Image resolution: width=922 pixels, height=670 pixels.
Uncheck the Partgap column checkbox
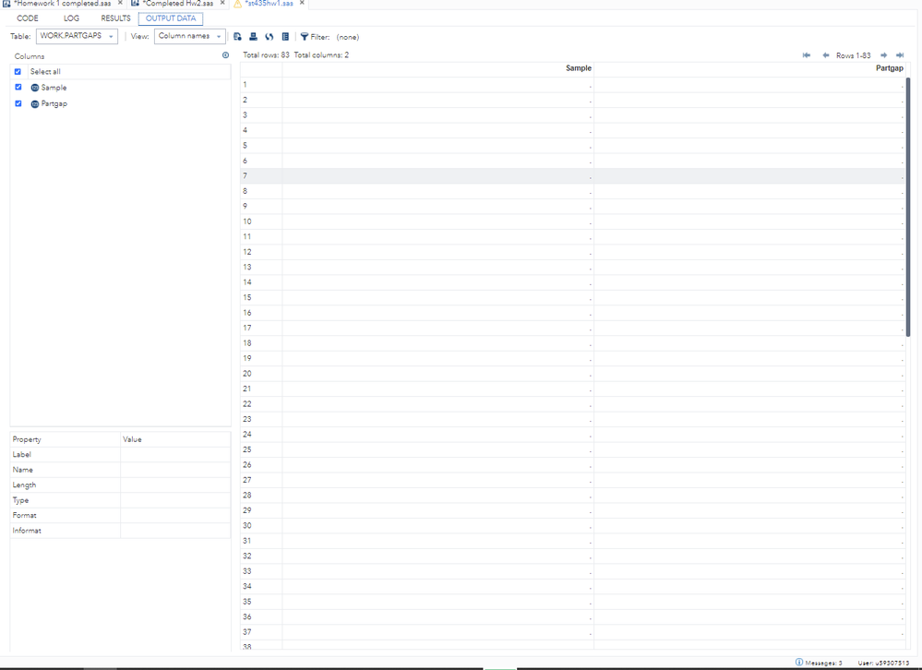[x=18, y=103]
